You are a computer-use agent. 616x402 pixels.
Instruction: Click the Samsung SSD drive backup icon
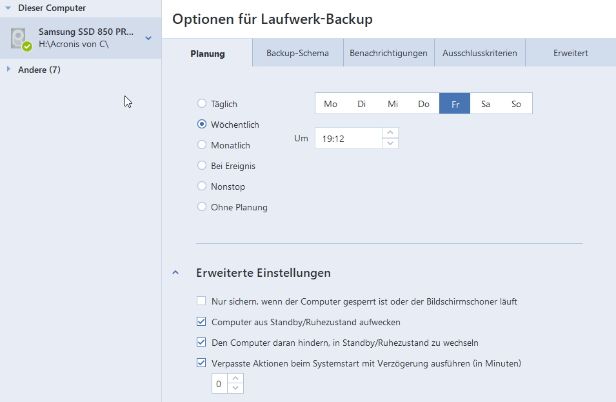click(x=21, y=39)
